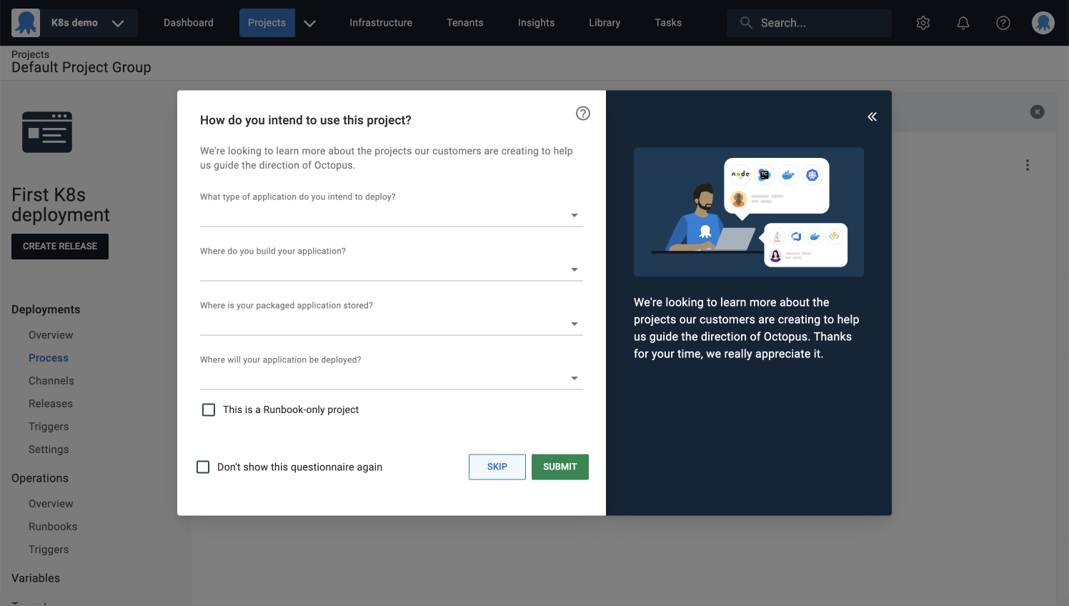
Task: Collapse the dialog side panel with the chevrons
Action: 872,116
